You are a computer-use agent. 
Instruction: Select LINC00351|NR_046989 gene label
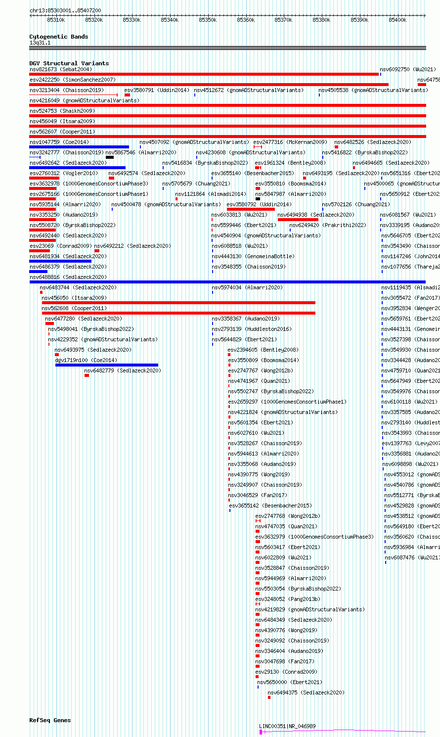tap(287, 726)
